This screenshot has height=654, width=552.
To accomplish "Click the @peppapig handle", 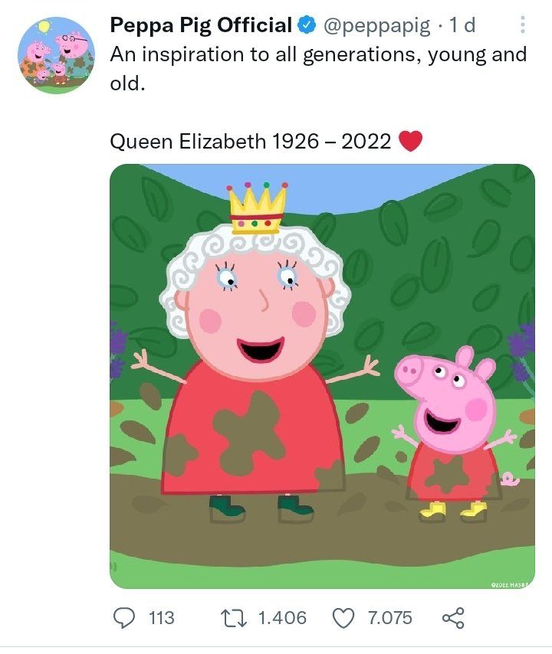I will pyautogui.click(x=376, y=26).
